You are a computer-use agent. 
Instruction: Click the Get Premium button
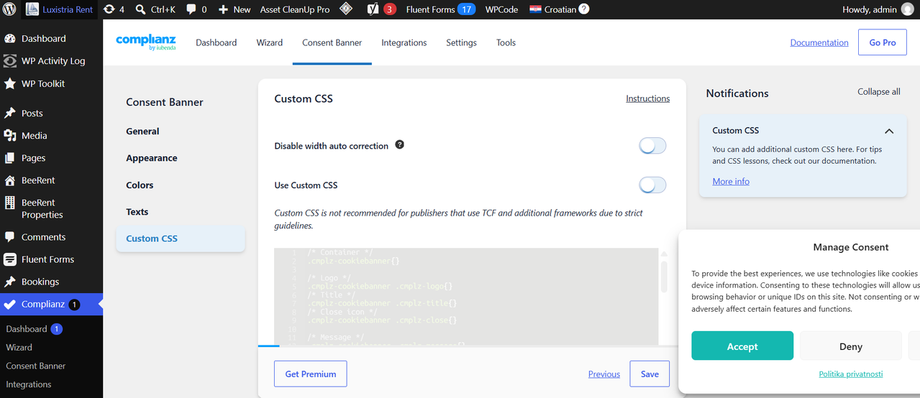pyautogui.click(x=310, y=374)
